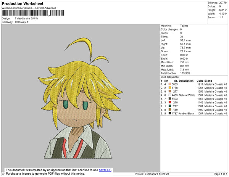Click the 'Colorway 1' value

click(x=21, y=22)
